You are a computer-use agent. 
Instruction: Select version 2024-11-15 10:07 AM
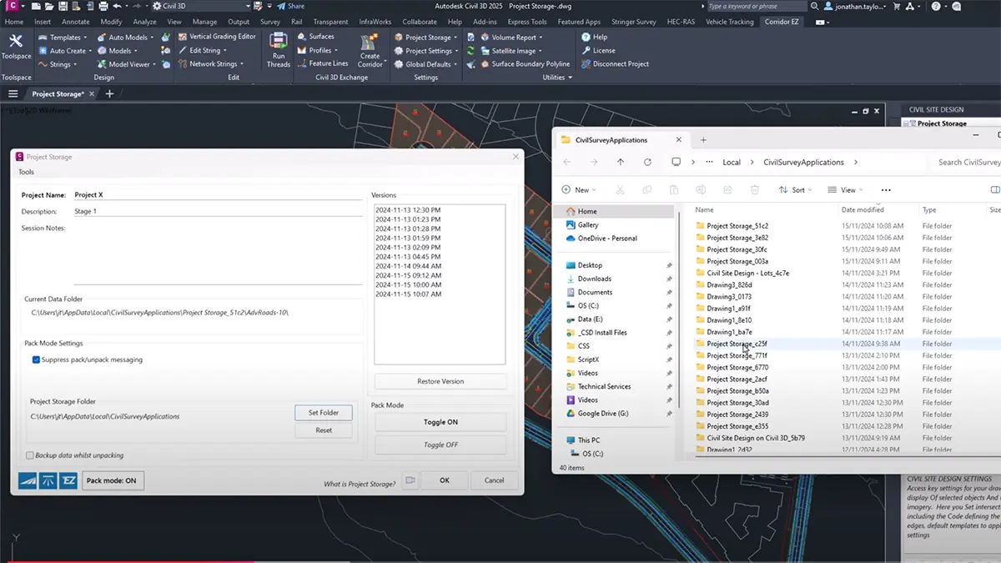pos(409,294)
